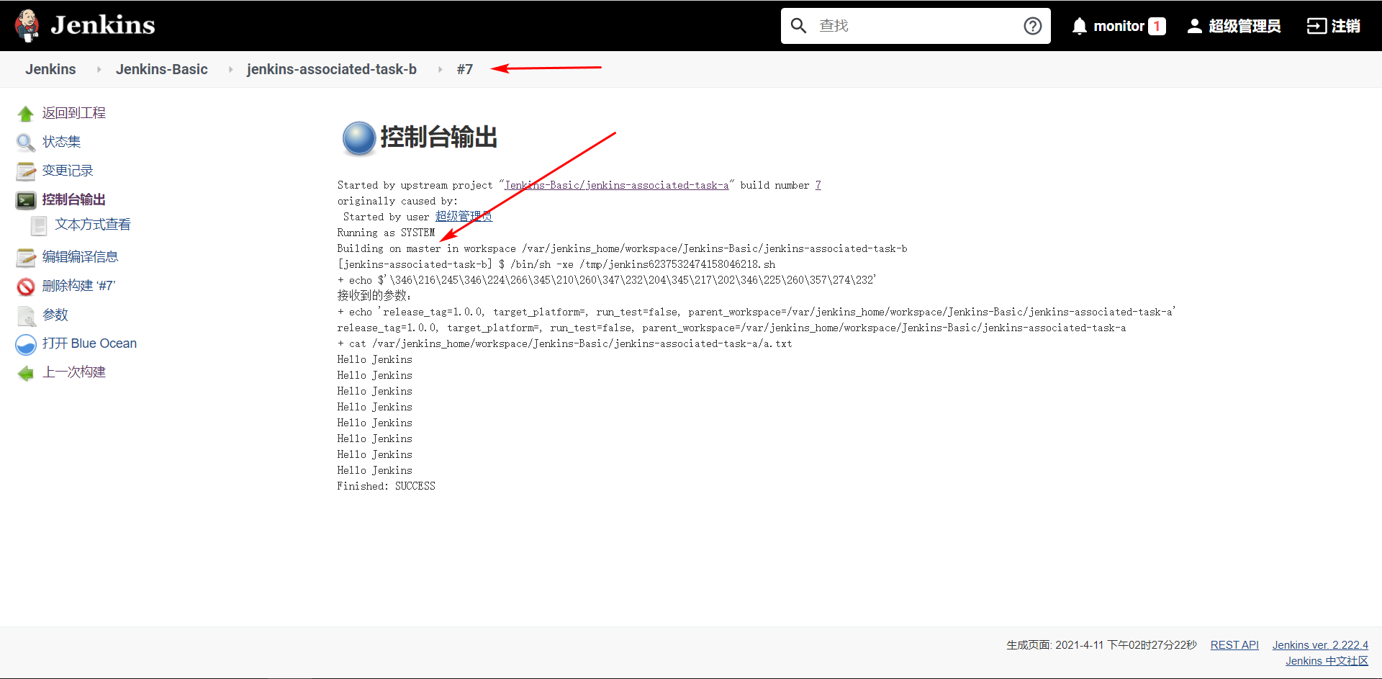Image resolution: width=1382 pixels, height=679 pixels.
Task: Click the 删除构建 '#7' red icon
Action: (x=24, y=286)
